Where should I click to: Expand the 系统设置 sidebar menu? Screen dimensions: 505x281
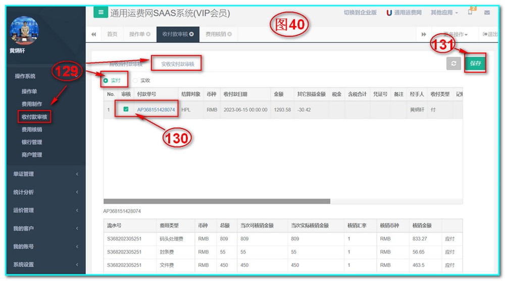pyautogui.click(x=45, y=264)
